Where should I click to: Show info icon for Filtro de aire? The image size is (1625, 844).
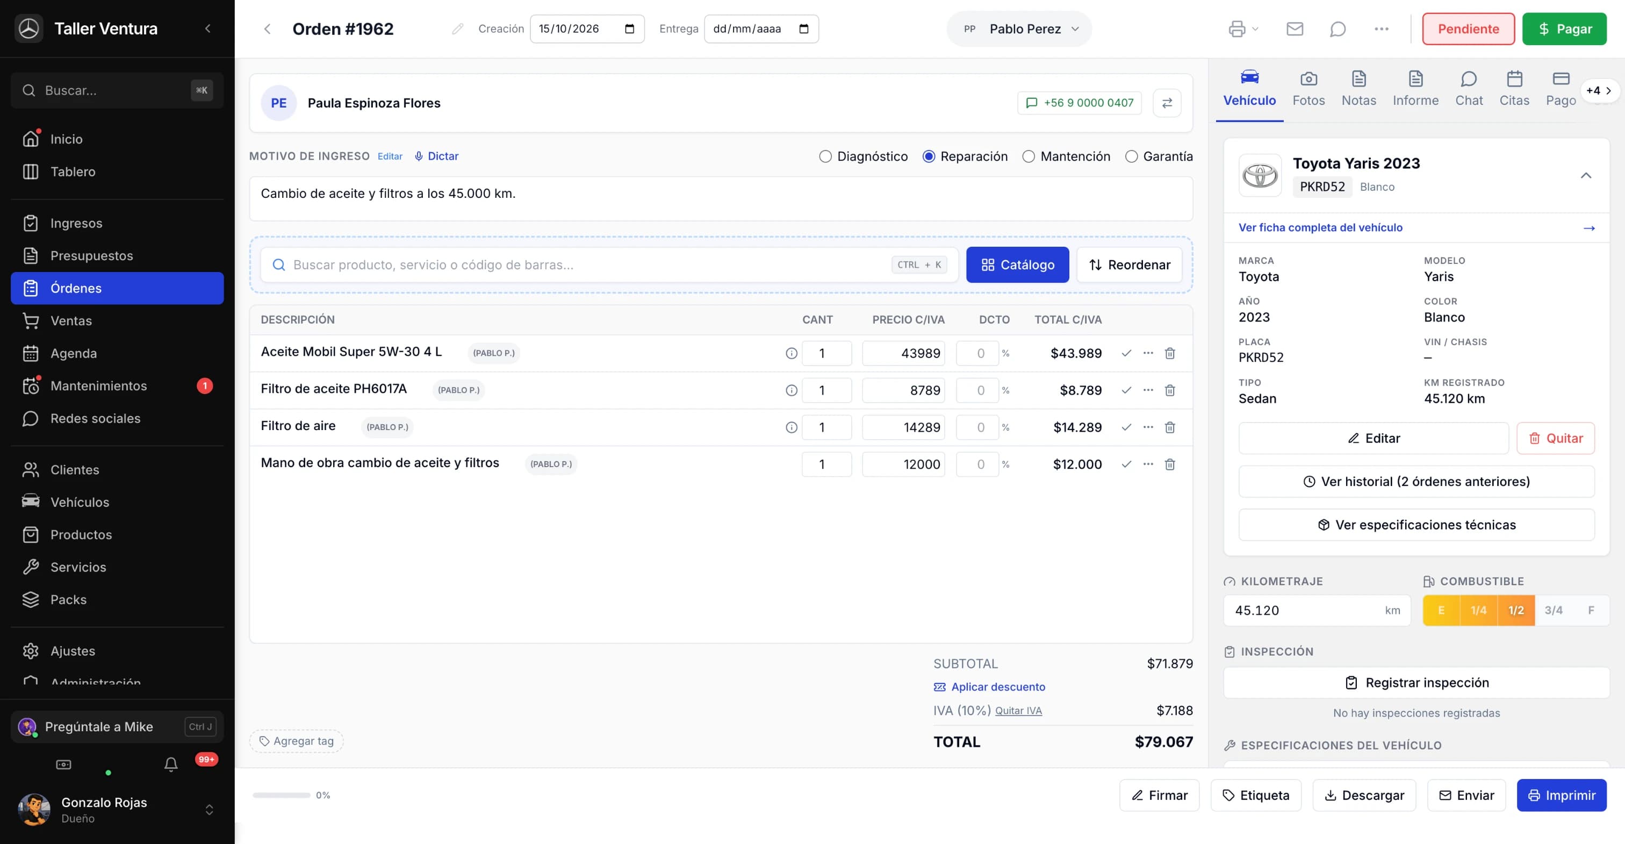[x=791, y=427]
